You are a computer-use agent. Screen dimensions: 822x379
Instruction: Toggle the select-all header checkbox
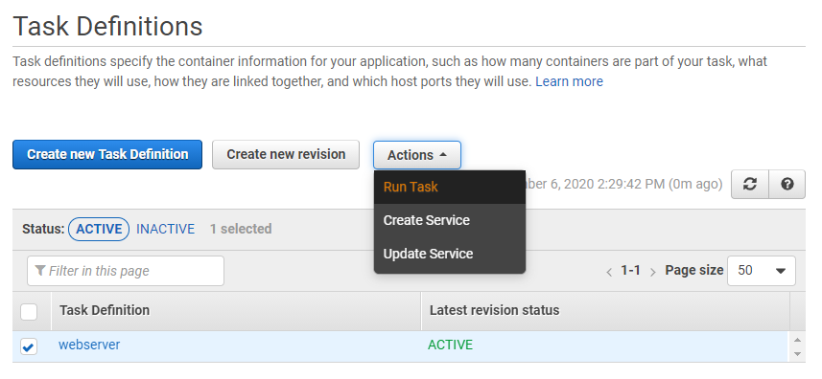[29, 312]
